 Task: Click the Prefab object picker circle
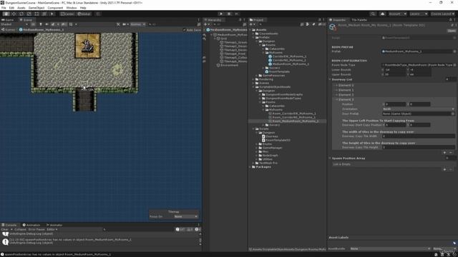tap(454, 51)
